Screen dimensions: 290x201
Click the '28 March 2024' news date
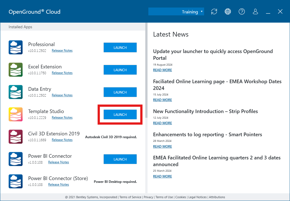pos(162,141)
